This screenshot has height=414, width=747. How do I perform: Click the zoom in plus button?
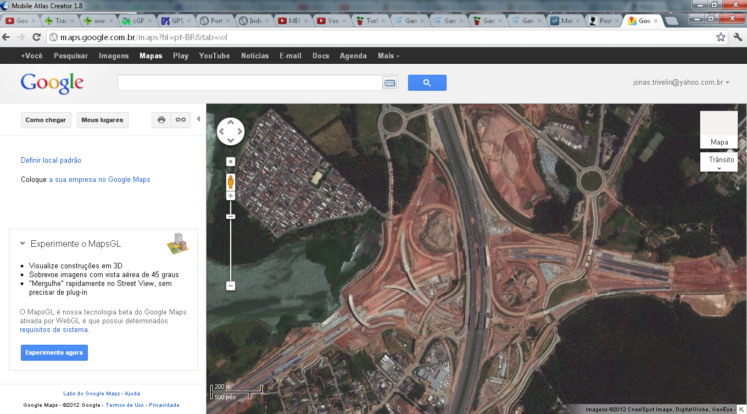tap(231, 196)
